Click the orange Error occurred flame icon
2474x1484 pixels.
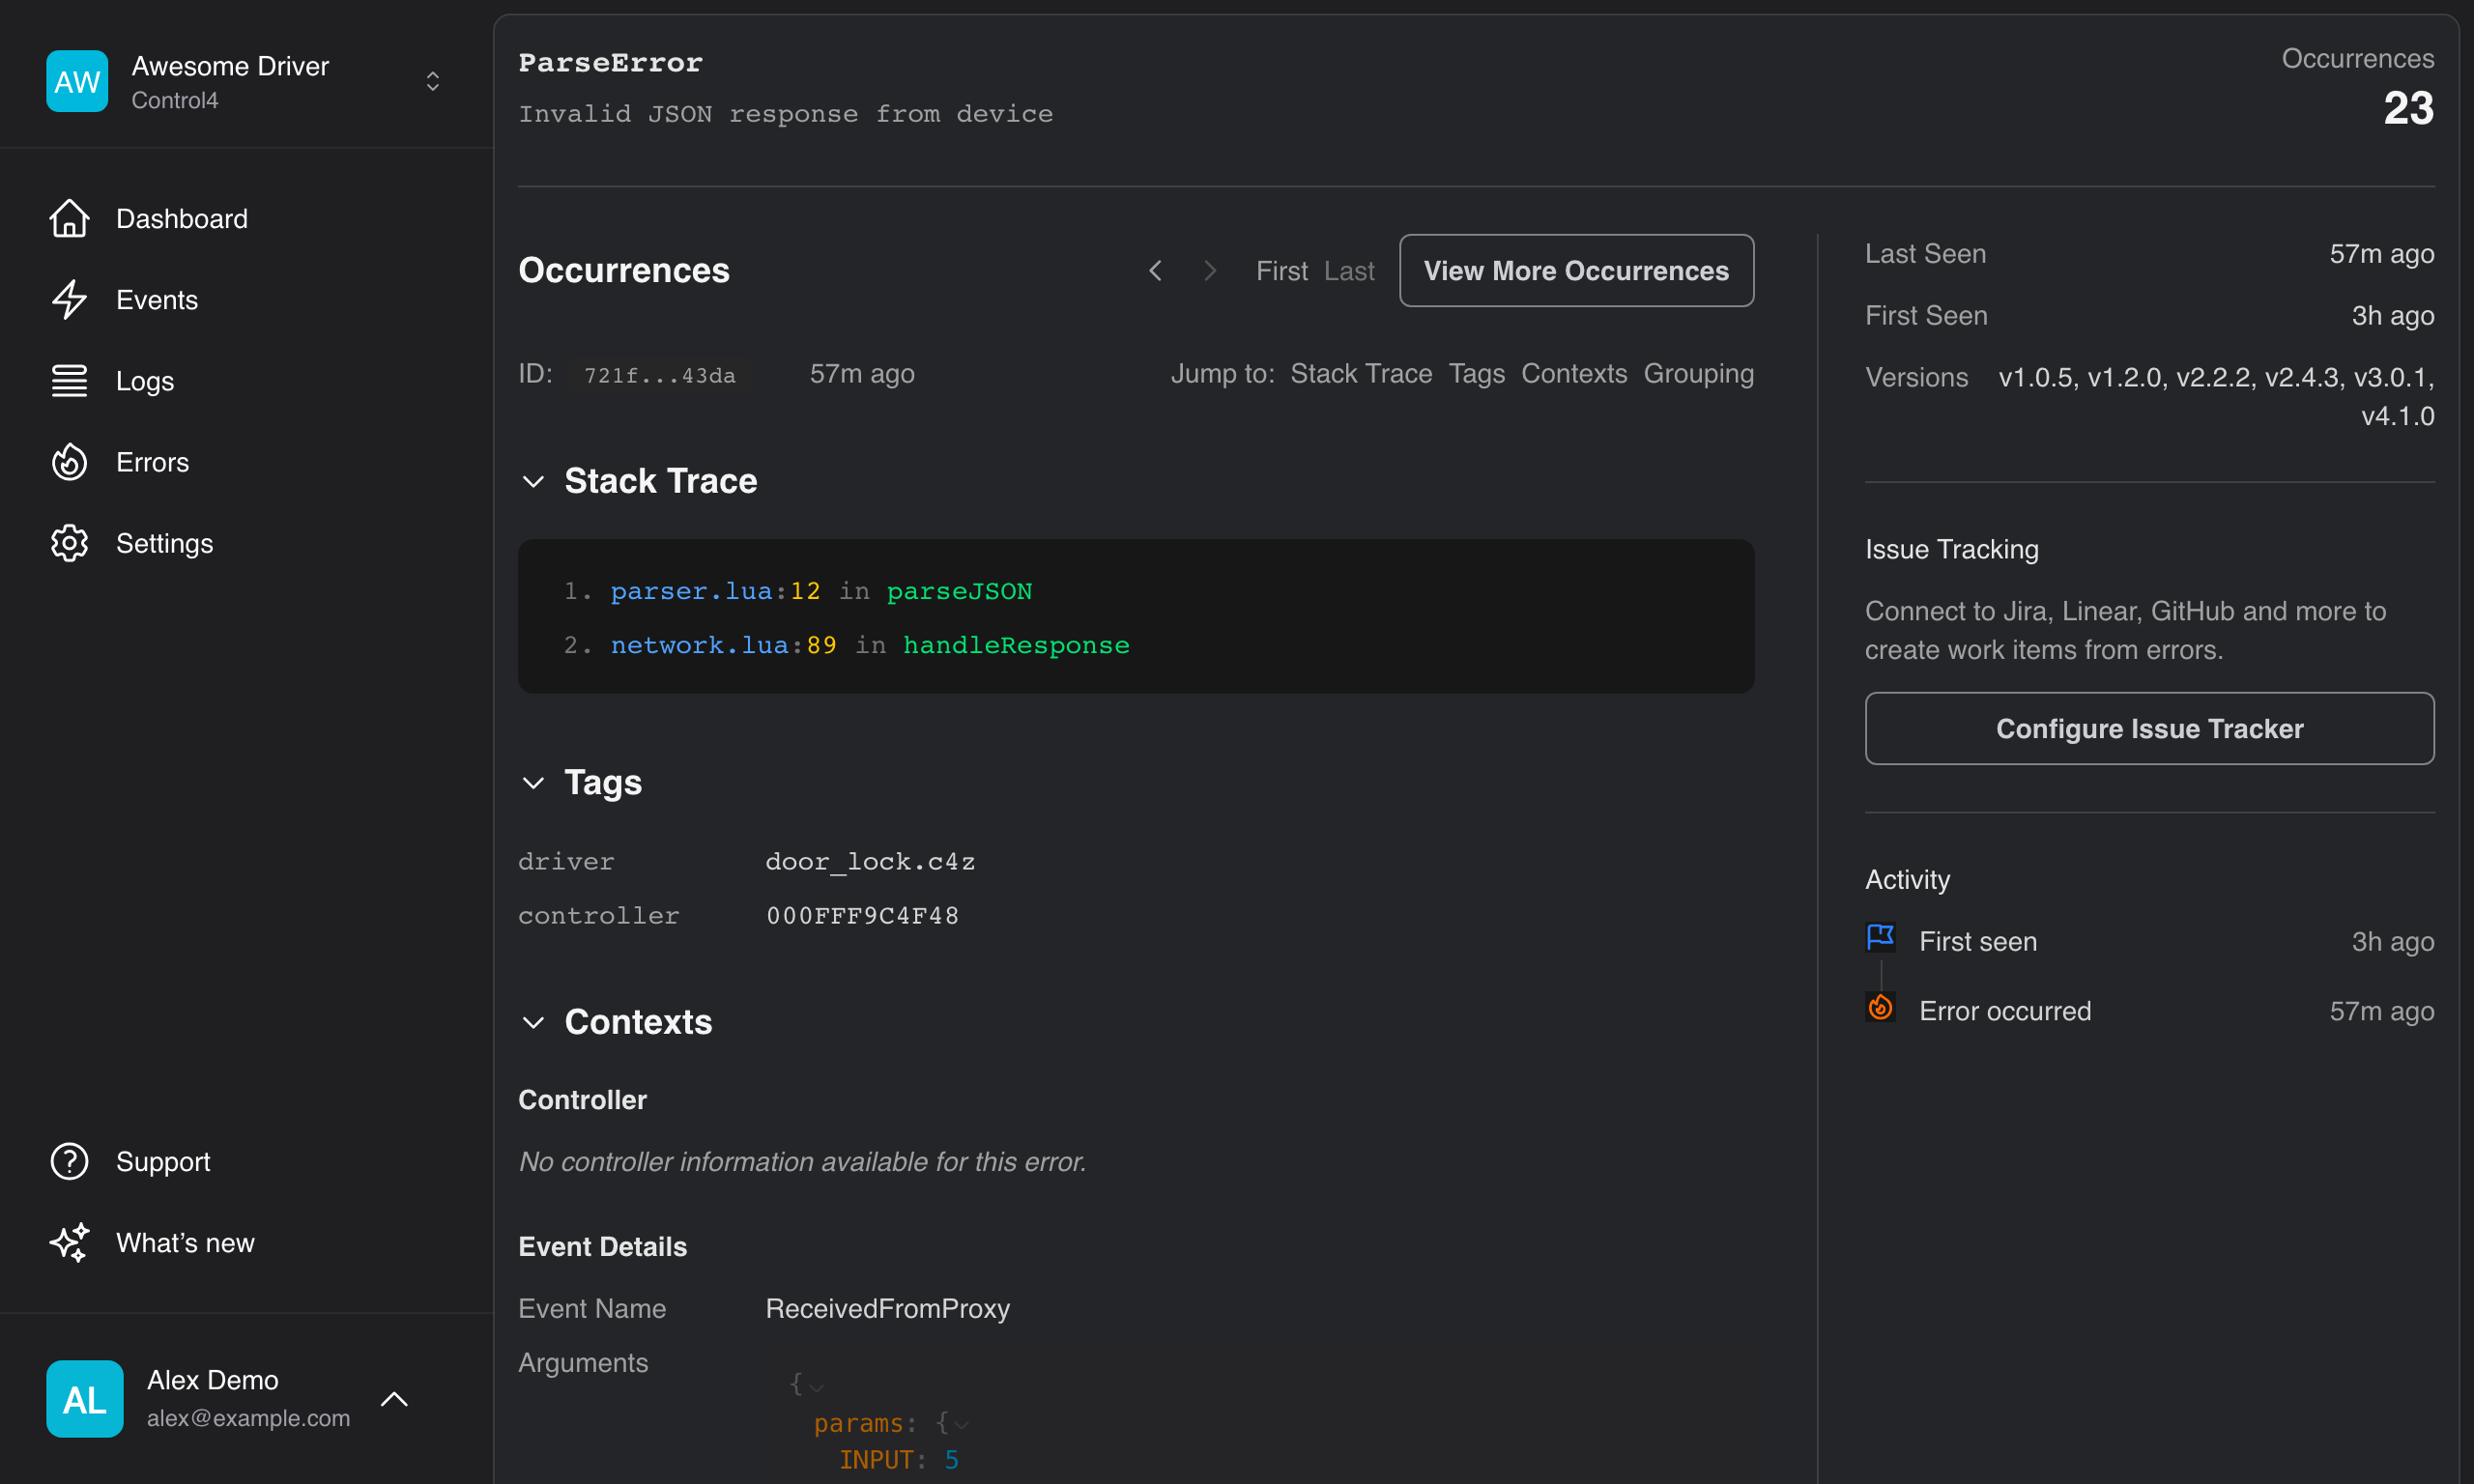coord(1880,1007)
